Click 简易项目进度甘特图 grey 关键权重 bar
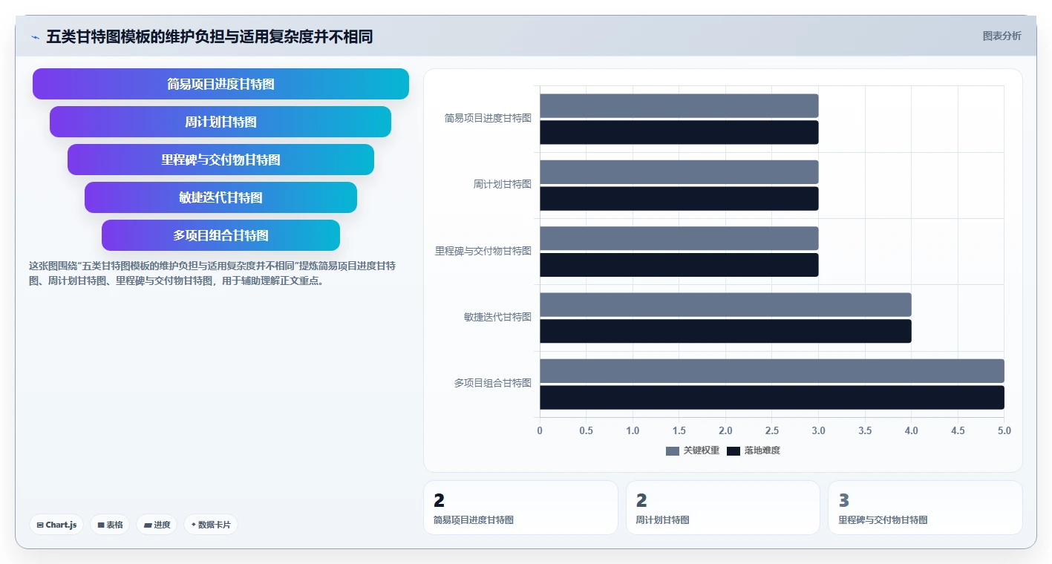Screen dimensions: 1052x564 point(679,105)
